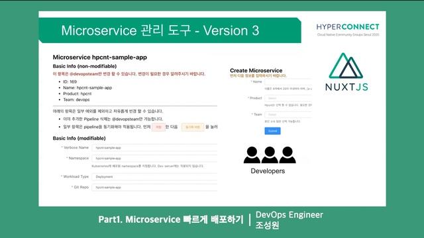Focus the Name field in Create Microservice
The image size is (424, 238).
click(x=288, y=82)
